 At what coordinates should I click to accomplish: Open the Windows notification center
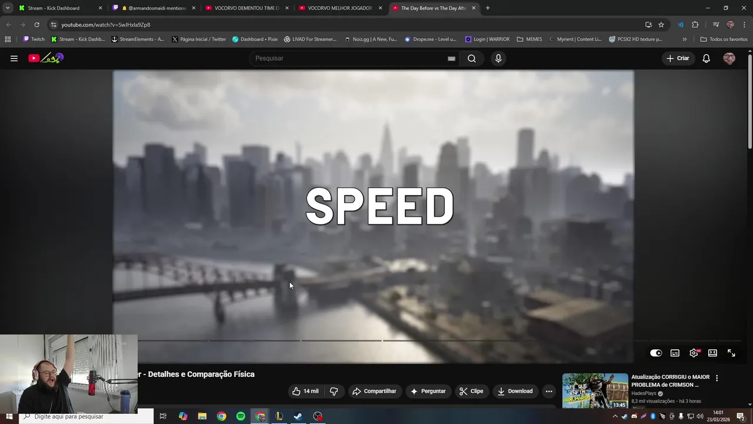(741, 416)
